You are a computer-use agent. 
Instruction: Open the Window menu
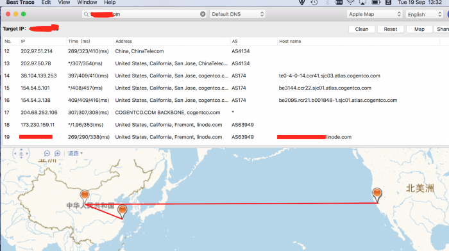[87, 3]
